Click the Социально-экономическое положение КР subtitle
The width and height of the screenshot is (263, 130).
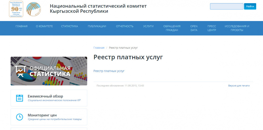coord(54,101)
